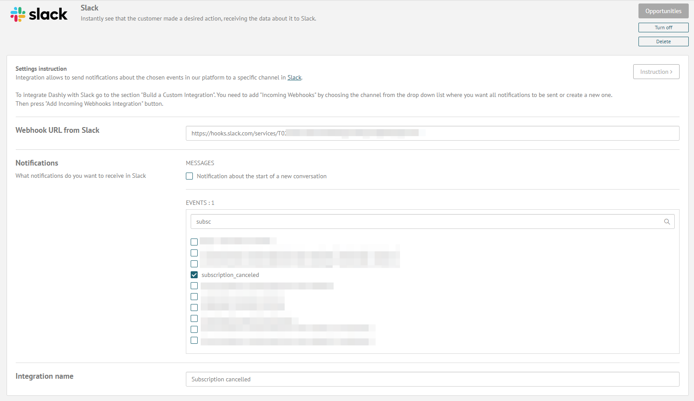Check the second blurred event checkbox
Viewport: 694px width, 401px height.
(x=194, y=253)
